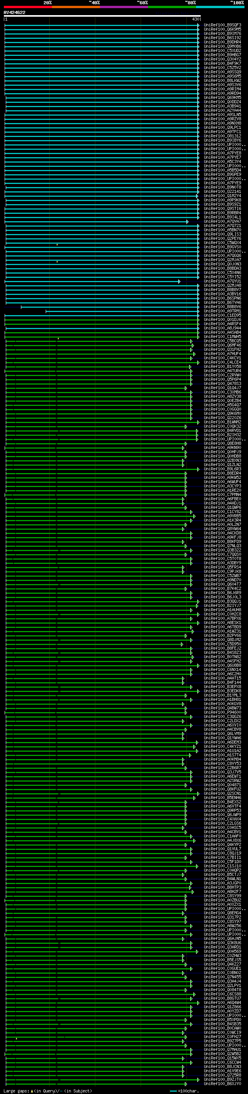Screen dimensions: 248x1094
Task: Open UniRef100_Q304Y2
Action: (x=222, y=59)
